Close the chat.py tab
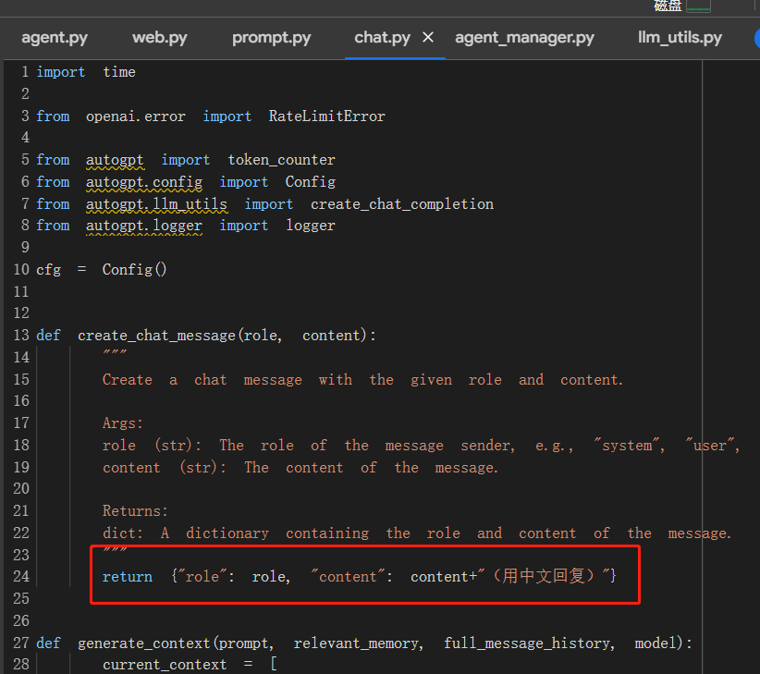 coord(427,37)
